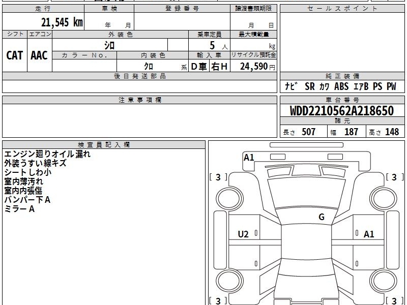Click the 輸入車 header
This screenshot has height=305, width=407.
209,55
